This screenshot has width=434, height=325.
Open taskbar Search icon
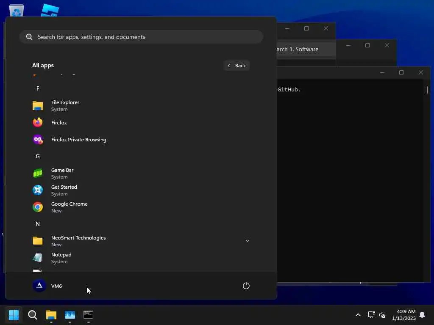click(32, 315)
